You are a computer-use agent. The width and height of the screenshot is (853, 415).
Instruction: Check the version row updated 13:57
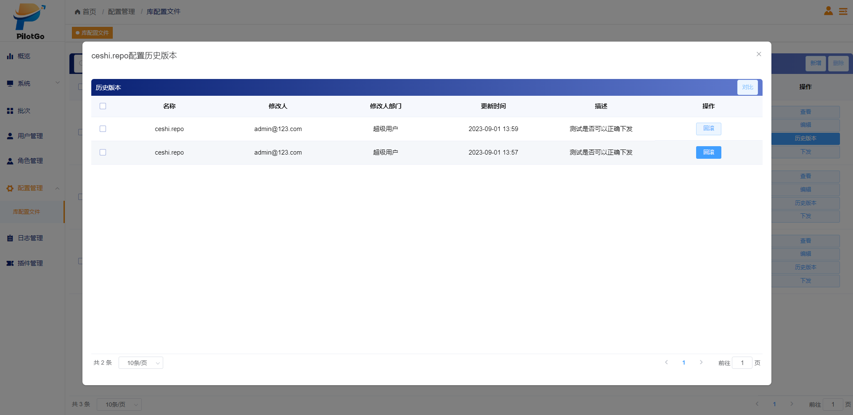click(103, 152)
